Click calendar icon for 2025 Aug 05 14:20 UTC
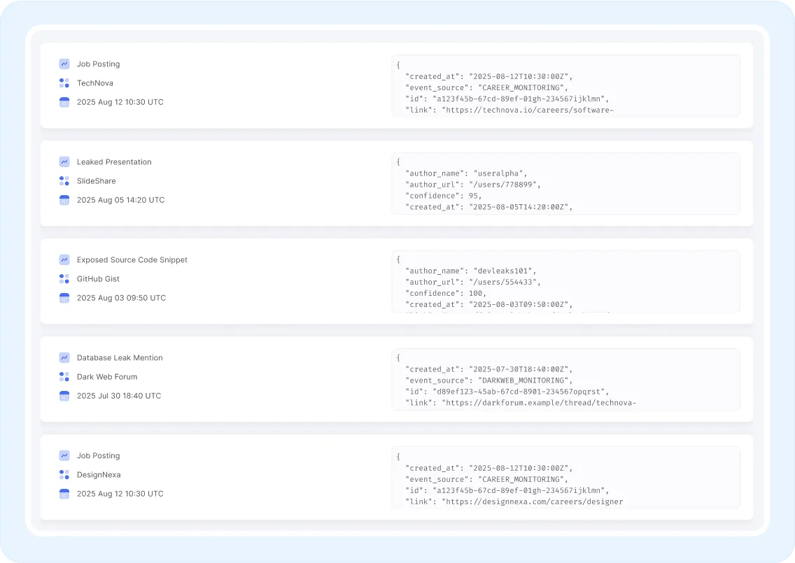The image size is (795, 563). (64, 200)
